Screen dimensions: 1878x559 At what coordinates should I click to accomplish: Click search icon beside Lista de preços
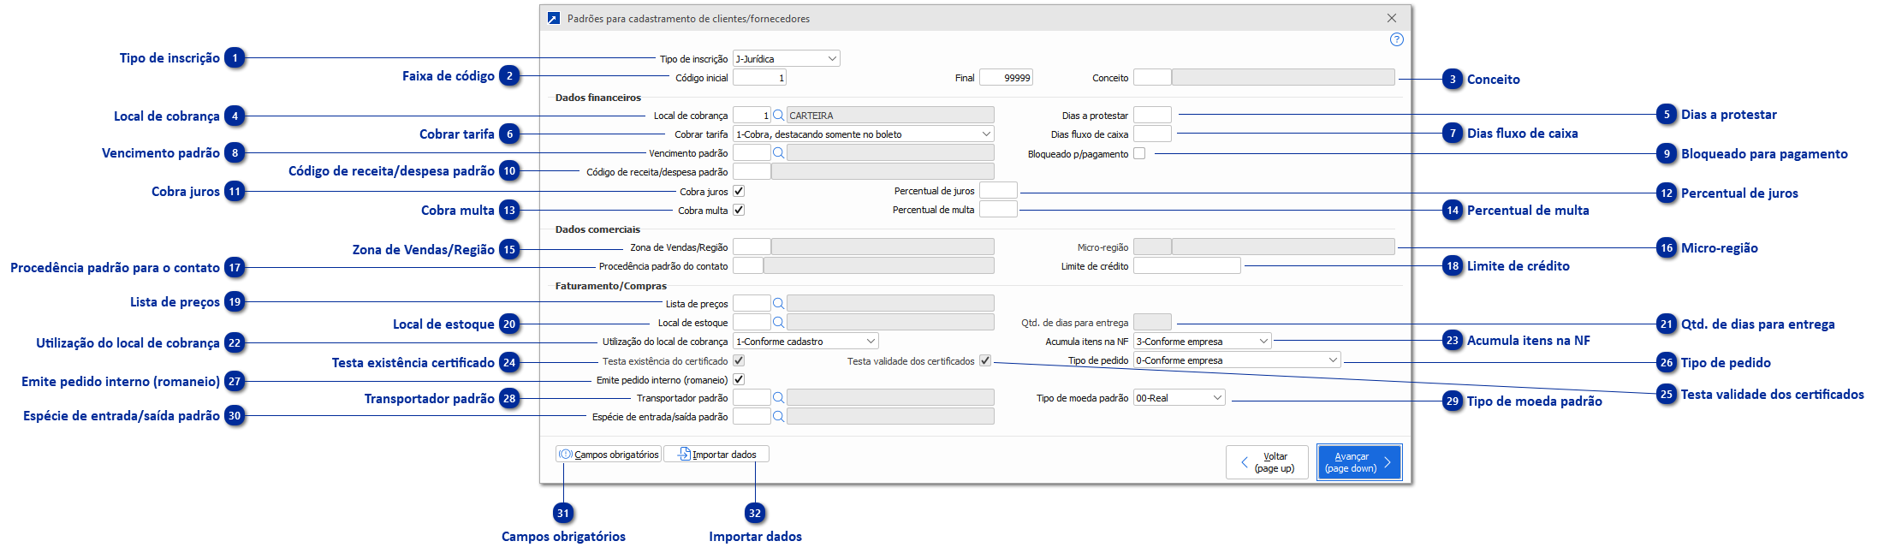pyautogui.click(x=778, y=303)
